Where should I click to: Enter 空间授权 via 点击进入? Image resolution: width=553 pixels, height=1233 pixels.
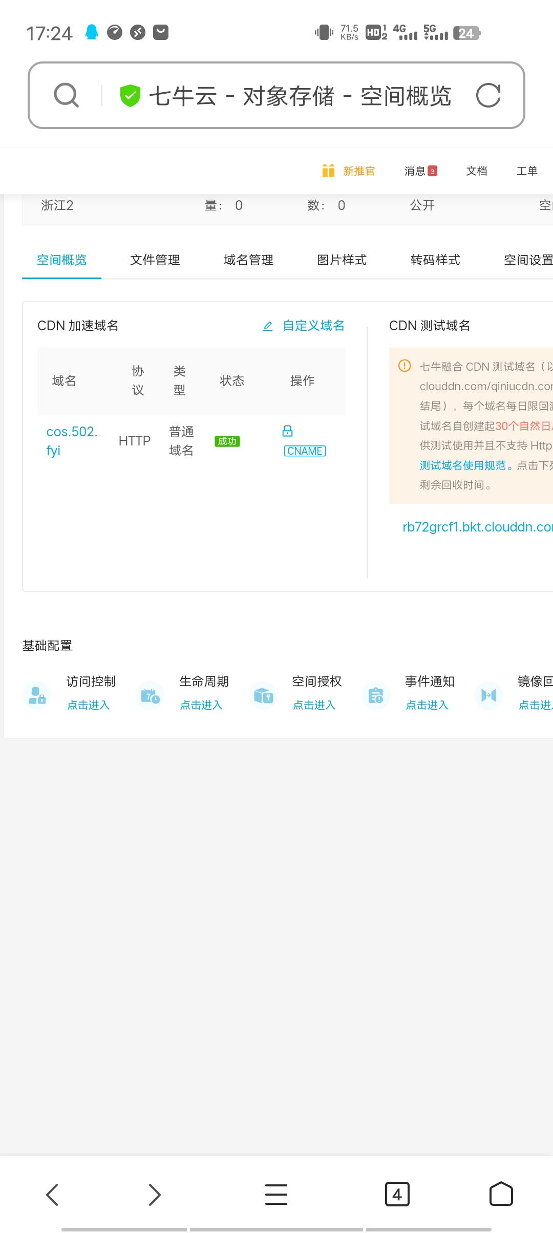point(314,705)
